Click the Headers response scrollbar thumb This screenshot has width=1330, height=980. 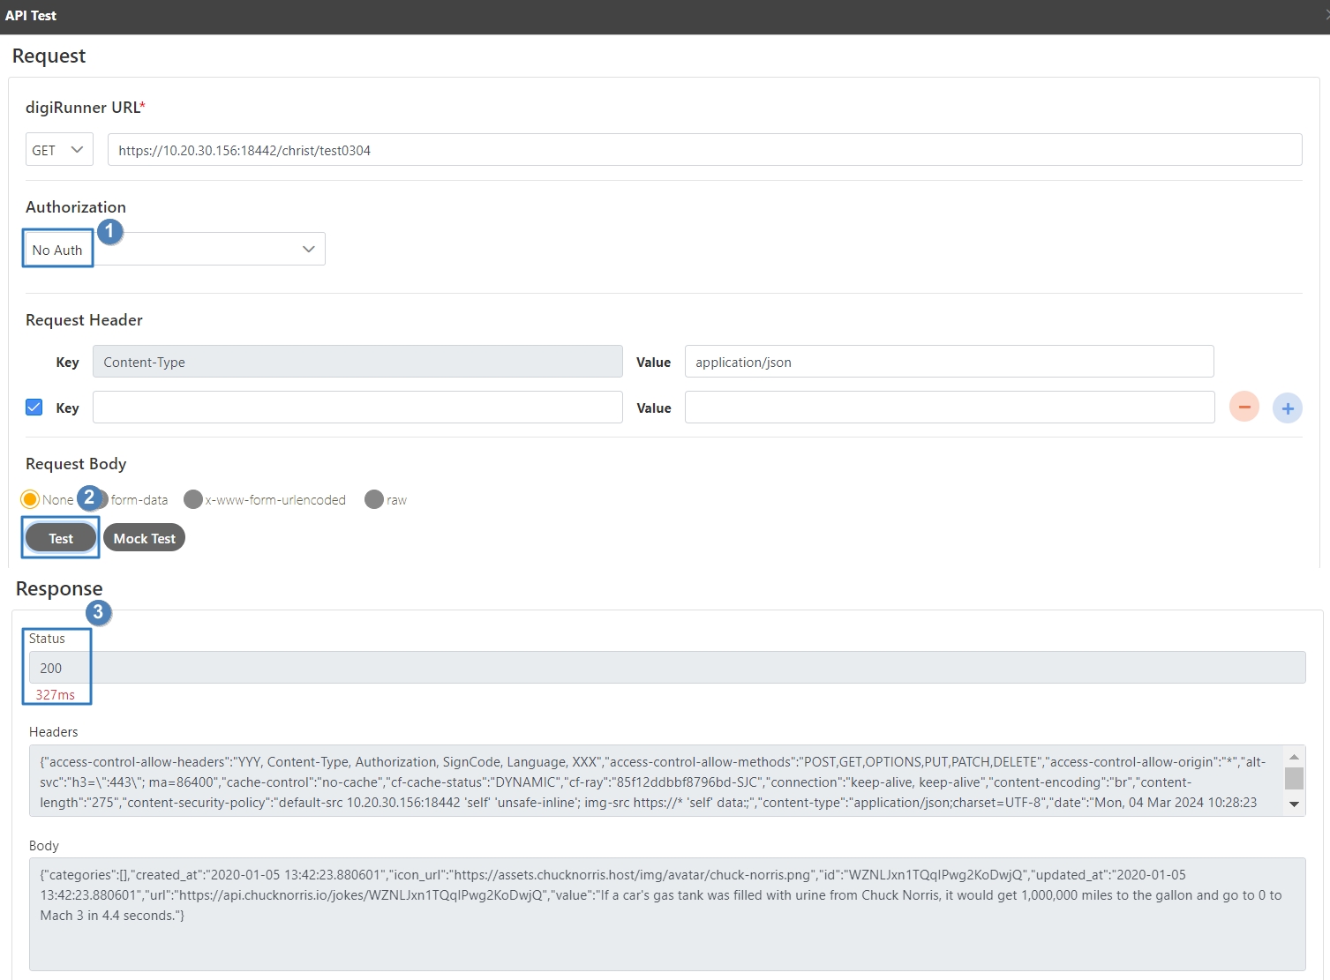1294,778
